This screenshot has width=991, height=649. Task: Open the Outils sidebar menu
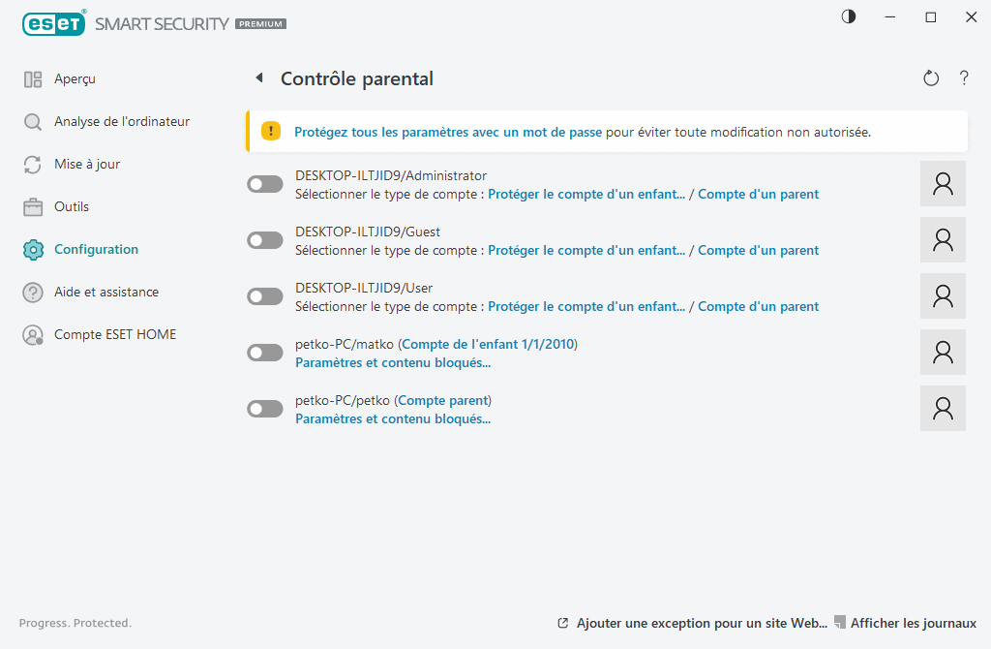click(x=71, y=207)
